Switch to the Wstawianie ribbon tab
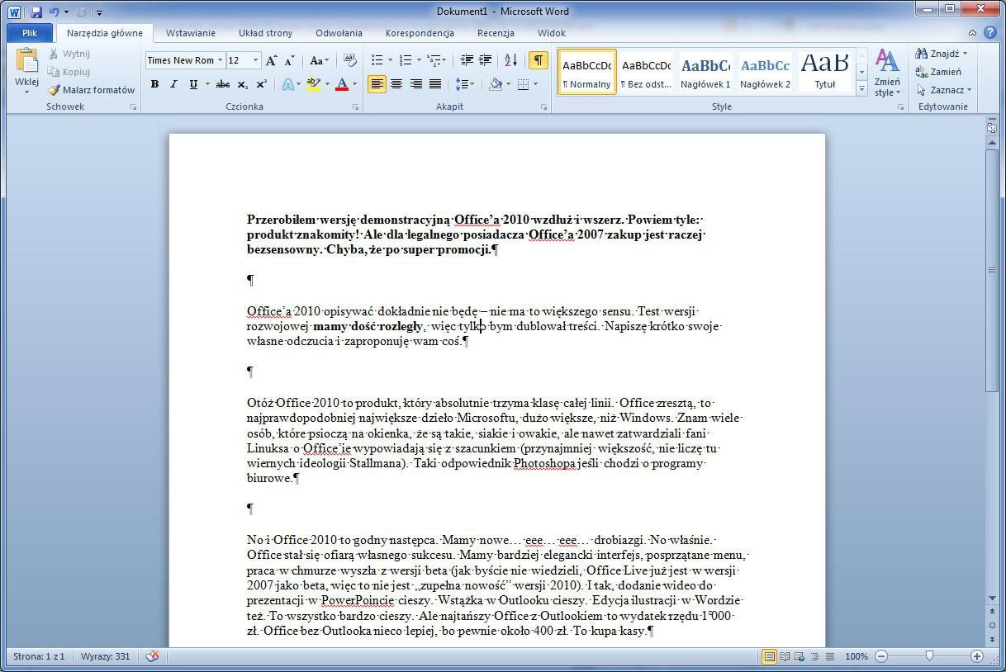Viewport: 1006px width, 672px height. coord(190,33)
